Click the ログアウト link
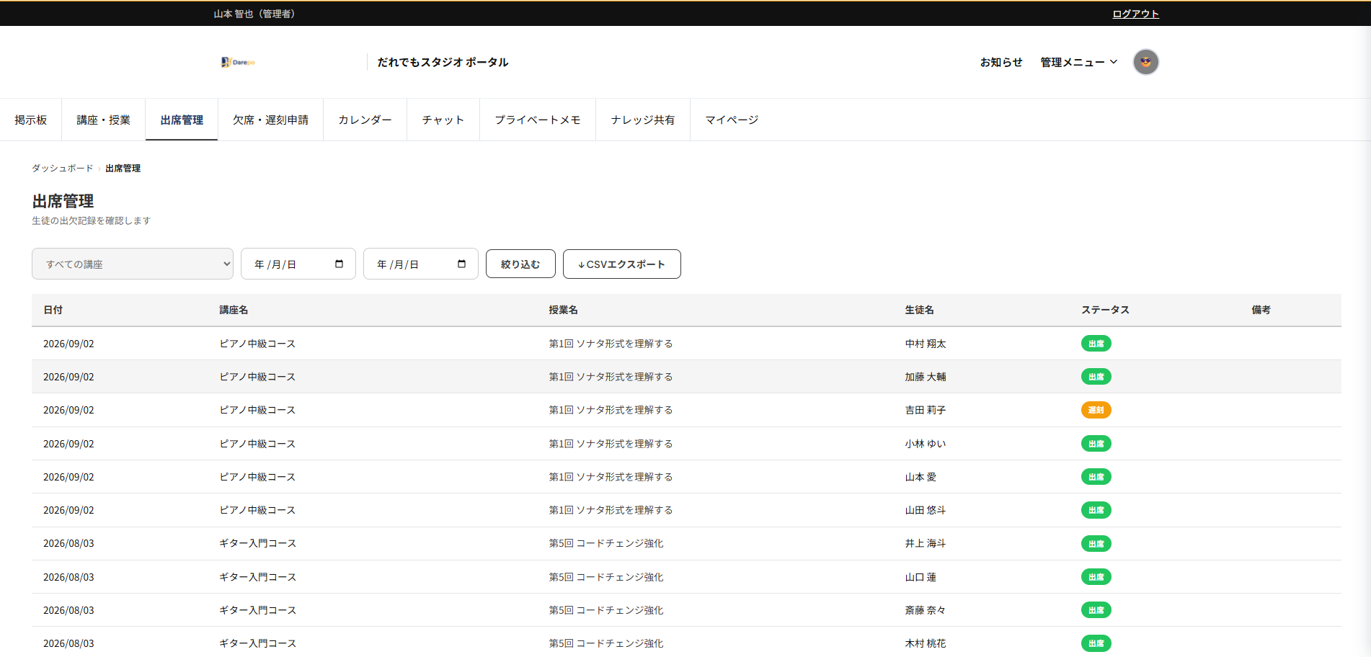This screenshot has height=657, width=1371. tap(1135, 14)
